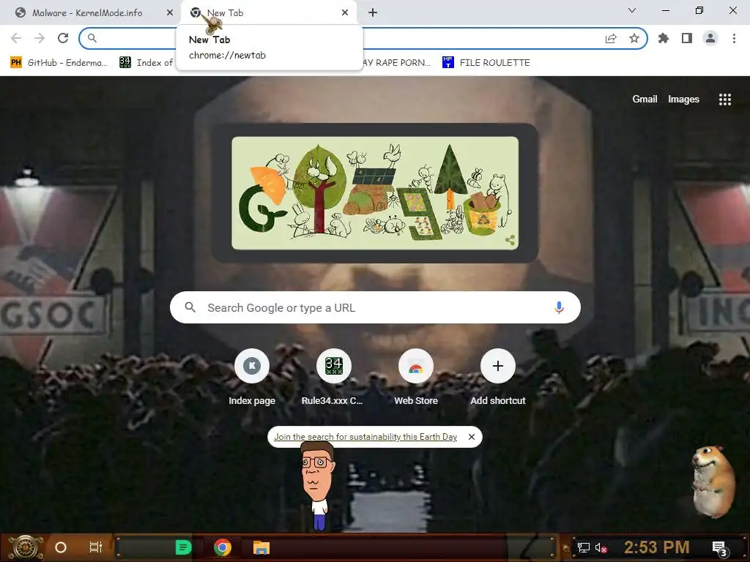This screenshot has width=750, height=562.
Task: Open Google Images link
Action: coord(683,99)
